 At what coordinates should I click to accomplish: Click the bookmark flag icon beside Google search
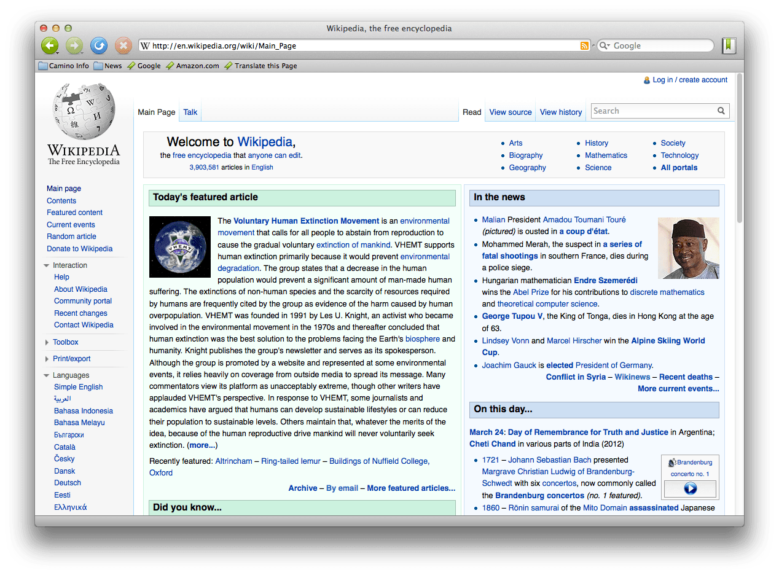tap(729, 45)
